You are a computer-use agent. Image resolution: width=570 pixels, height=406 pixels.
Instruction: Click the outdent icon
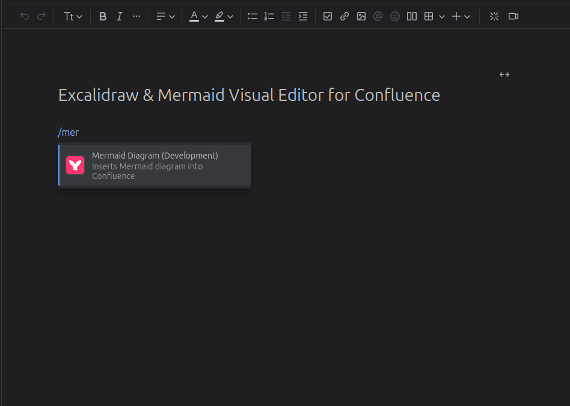point(286,16)
